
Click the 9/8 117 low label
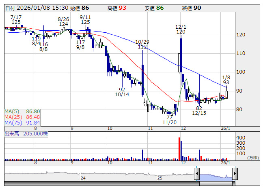coord(80,44)
